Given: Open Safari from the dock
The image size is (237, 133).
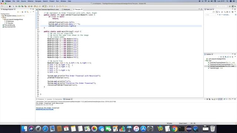Looking at the screenshot, I should click(45, 129).
